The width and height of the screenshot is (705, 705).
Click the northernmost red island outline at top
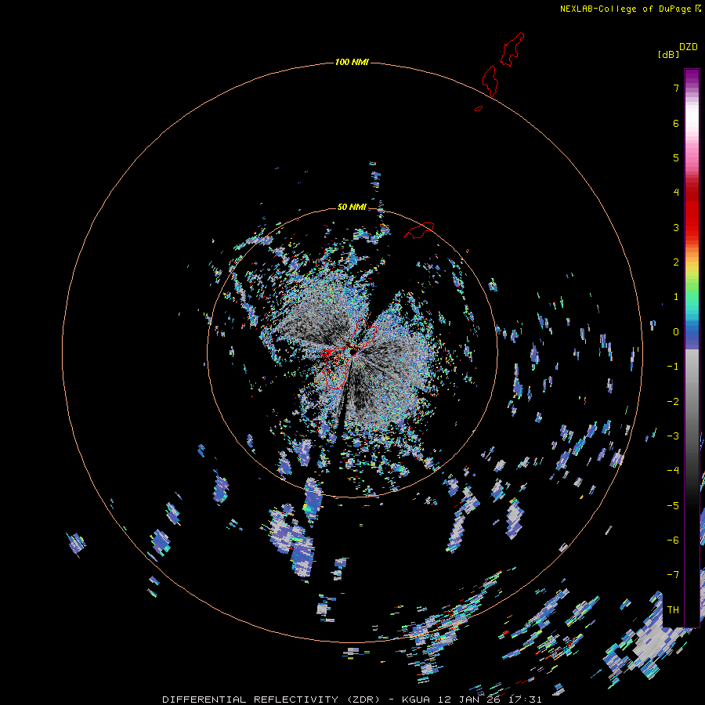tap(512, 49)
